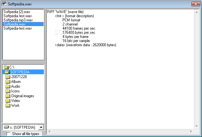Click the horizontal scrollbar right arrow
202x137 pixels.
click(191, 131)
